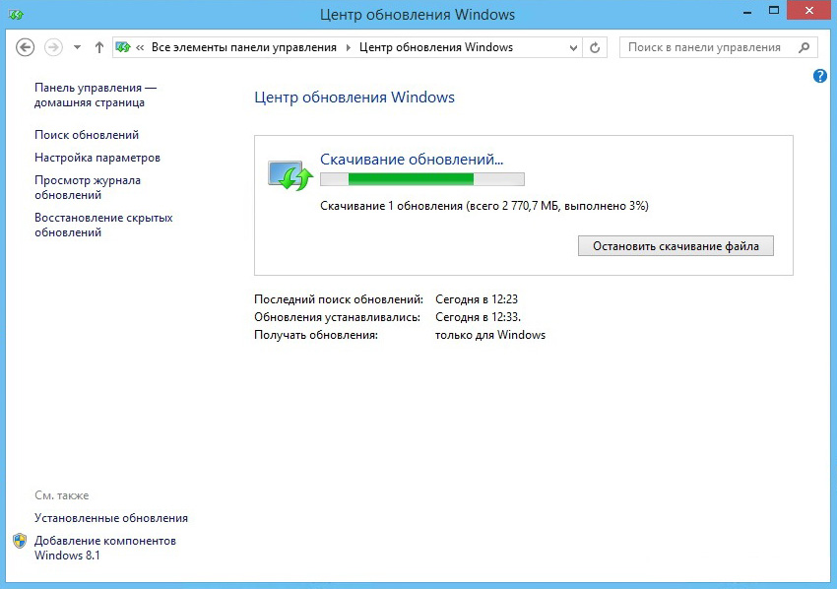This screenshot has height=589, width=837.
Task: Select breadcrumb 'Все элементы панели управления'
Action: pos(244,47)
